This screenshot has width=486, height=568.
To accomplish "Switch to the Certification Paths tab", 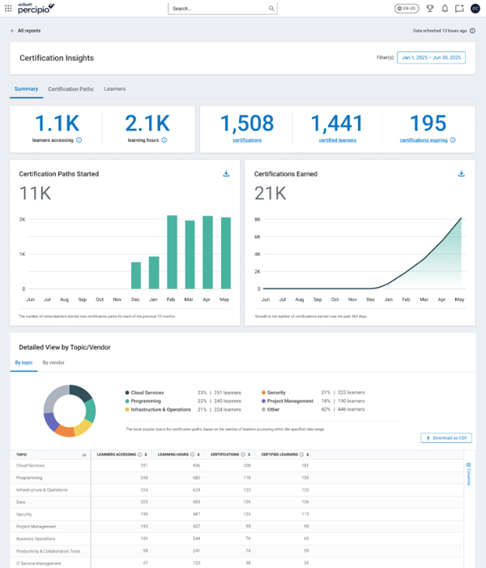I will (x=70, y=88).
